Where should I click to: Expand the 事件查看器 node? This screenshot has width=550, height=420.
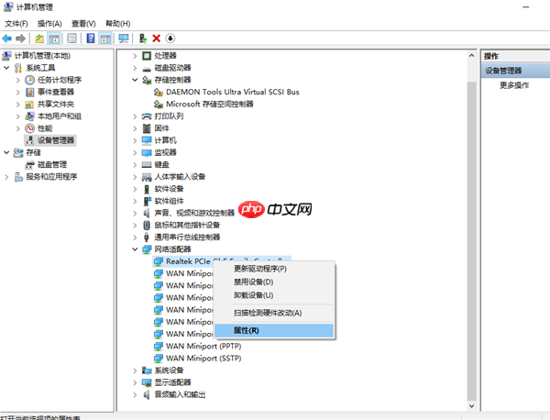(x=18, y=92)
